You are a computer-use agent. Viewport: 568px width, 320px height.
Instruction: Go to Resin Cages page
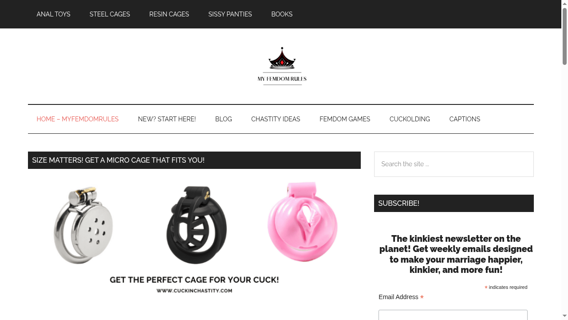pyautogui.click(x=169, y=14)
